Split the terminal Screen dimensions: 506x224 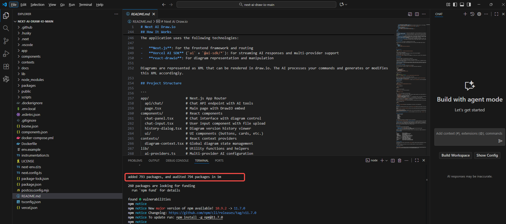[x=393, y=160]
